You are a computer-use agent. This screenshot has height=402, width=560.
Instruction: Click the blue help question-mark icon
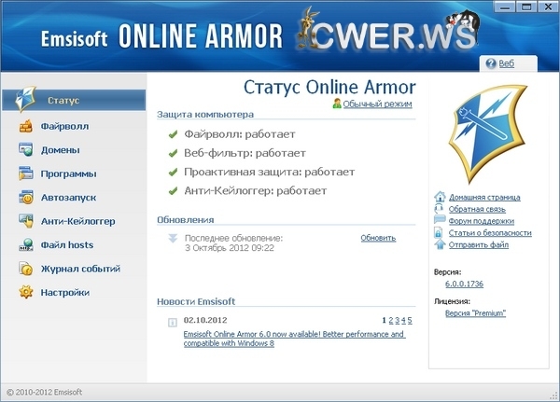tap(491, 63)
